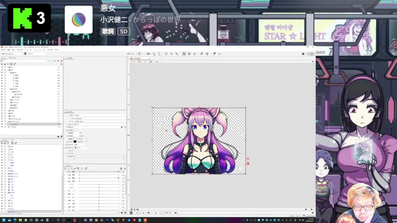Set edit level to 3

coord(142,54)
